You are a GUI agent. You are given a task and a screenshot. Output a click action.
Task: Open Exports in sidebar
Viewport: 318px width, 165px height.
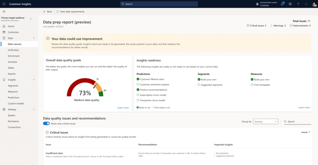12,74
